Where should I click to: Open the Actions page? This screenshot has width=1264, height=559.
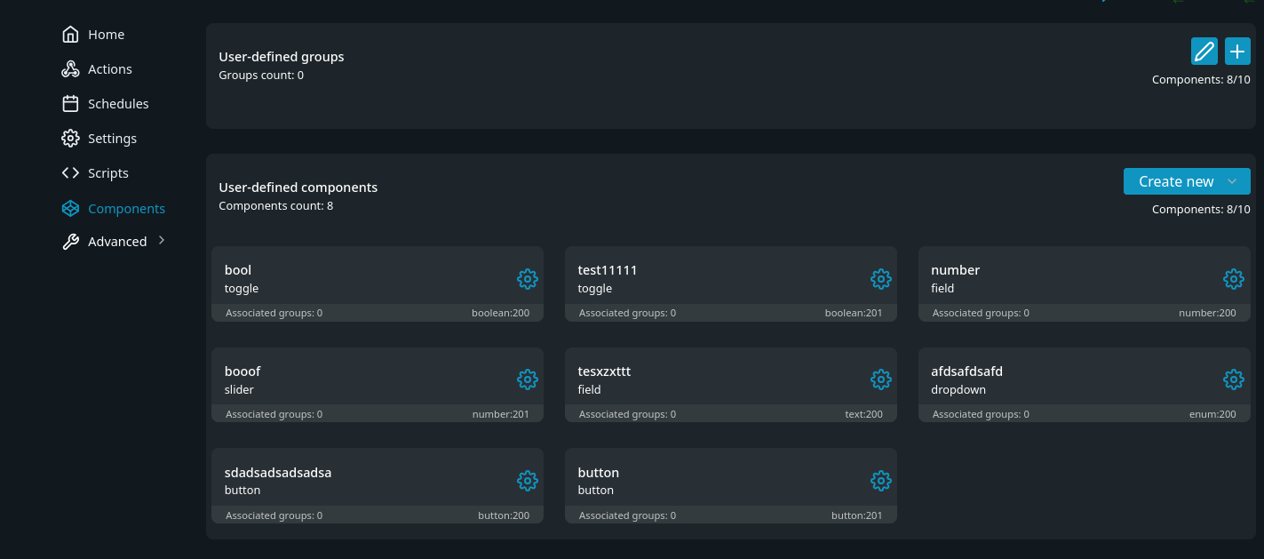point(109,69)
